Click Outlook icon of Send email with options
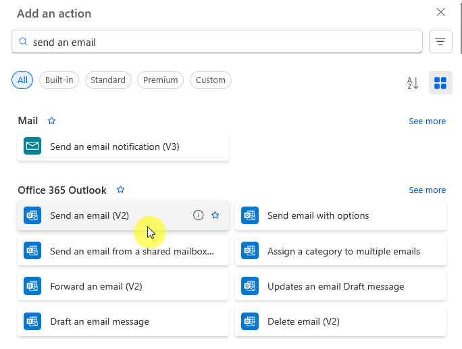 click(250, 215)
